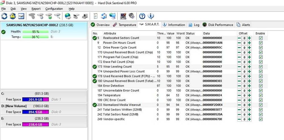Viewport: 284px width, 140px height.
Task: Click the disk with magnifying glass icon
Action: pos(57,16)
